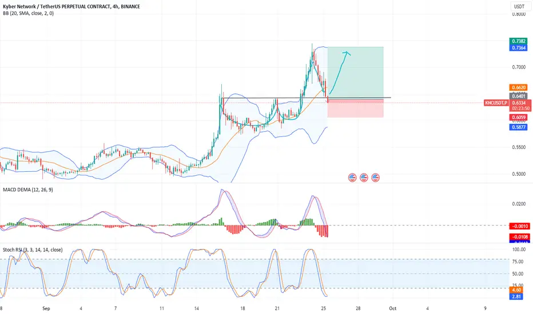Click the 02:23:50 bar countdown timer

tap(520, 108)
